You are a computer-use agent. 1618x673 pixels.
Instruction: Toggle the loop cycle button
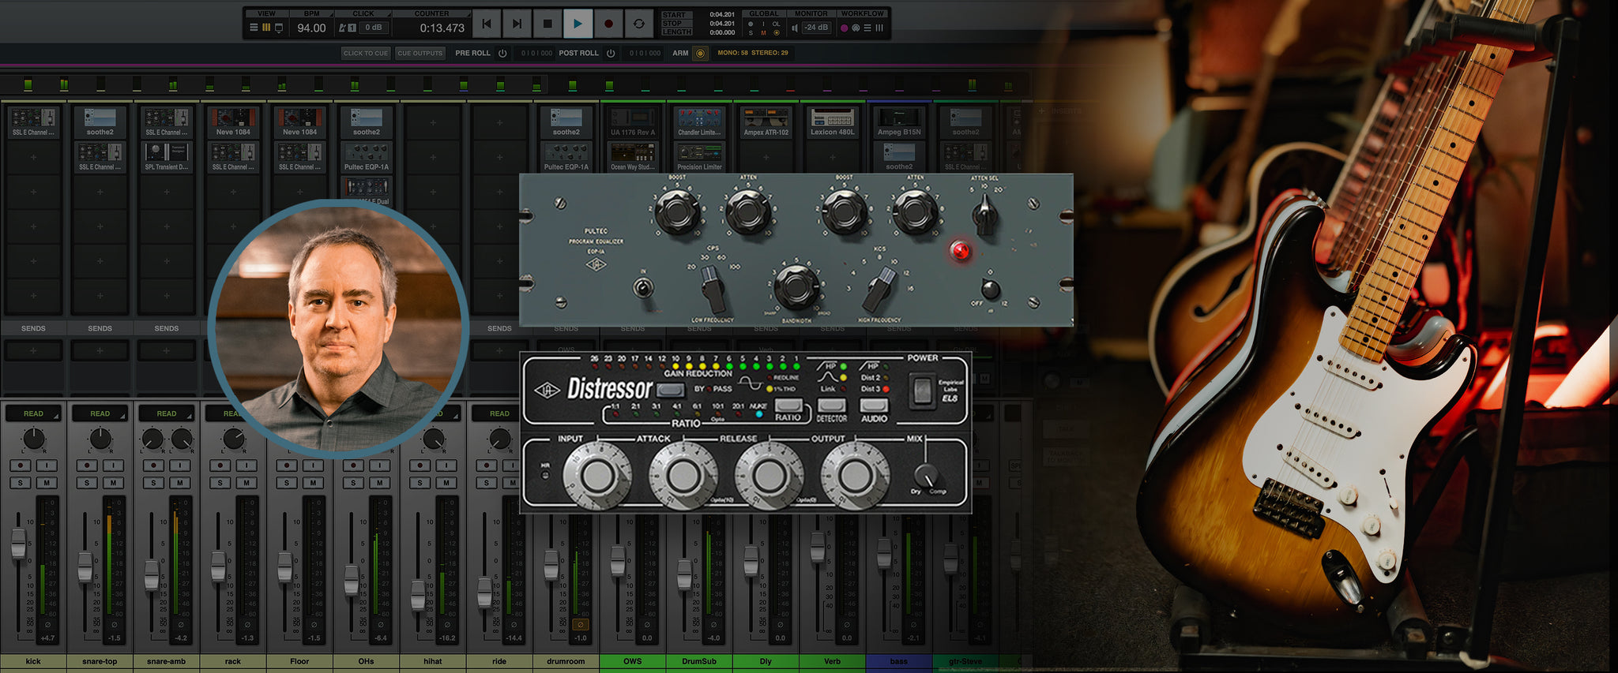tap(638, 24)
